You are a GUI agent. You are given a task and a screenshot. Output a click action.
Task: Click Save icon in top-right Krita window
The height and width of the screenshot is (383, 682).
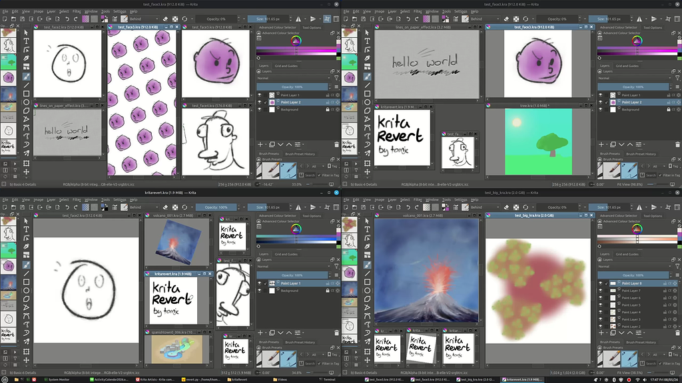click(363, 19)
